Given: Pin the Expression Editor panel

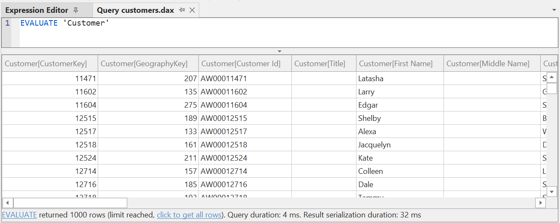Looking at the screenshot, I should point(76,10).
